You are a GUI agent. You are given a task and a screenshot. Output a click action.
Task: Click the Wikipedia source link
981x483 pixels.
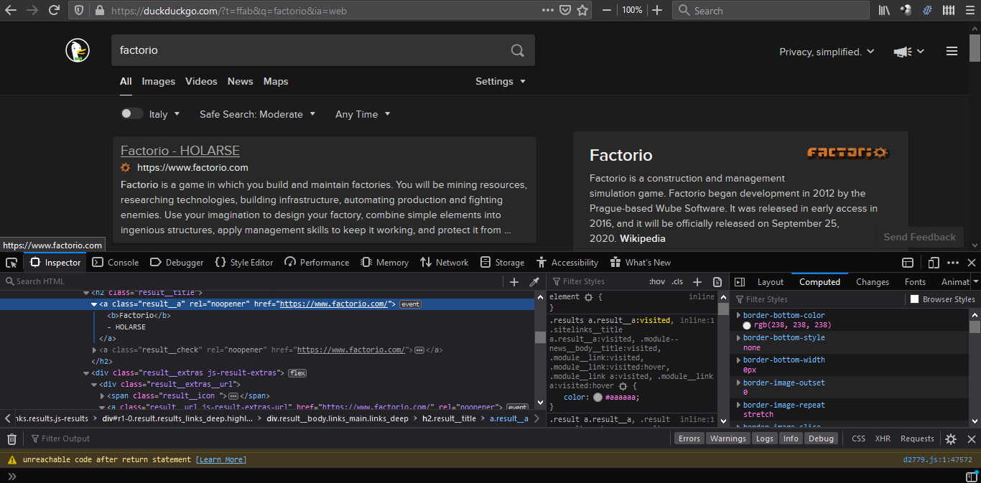tap(643, 238)
